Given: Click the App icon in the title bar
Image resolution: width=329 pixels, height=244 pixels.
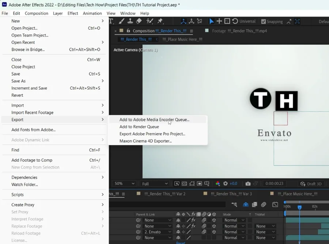Looking at the screenshot, I should tap(4, 4).
